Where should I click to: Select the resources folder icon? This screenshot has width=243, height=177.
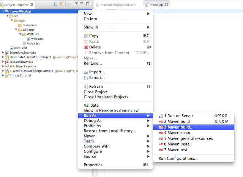20,25
